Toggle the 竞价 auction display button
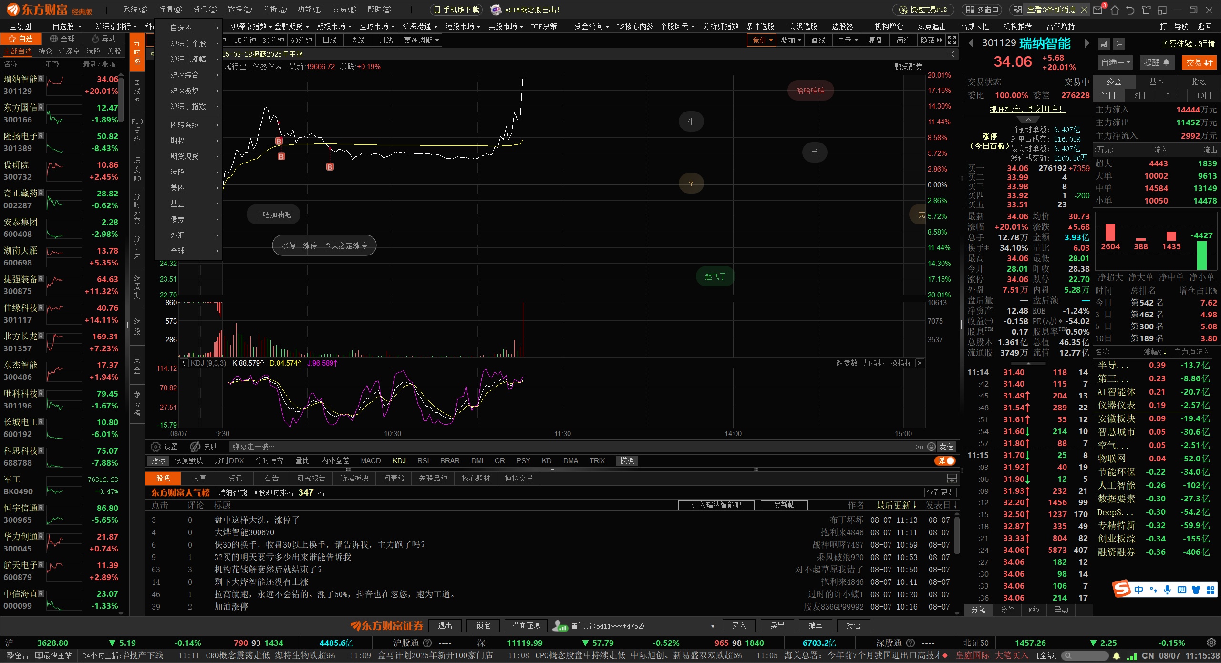1221x663 pixels. (x=761, y=40)
